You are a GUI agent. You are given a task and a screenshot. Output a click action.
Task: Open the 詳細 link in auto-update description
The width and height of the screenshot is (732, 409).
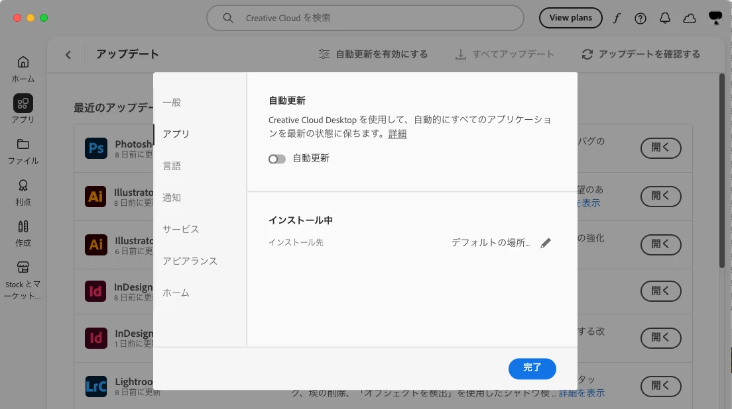coord(397,134)
